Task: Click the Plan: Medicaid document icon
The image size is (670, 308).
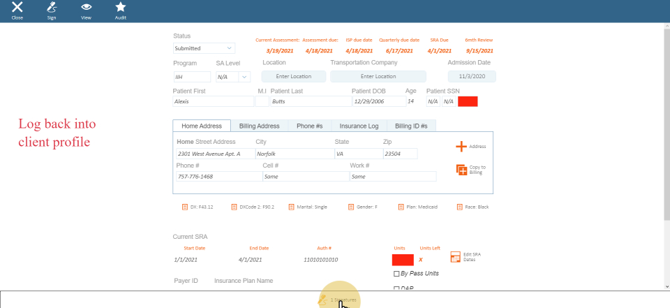Action: (401, 207)
